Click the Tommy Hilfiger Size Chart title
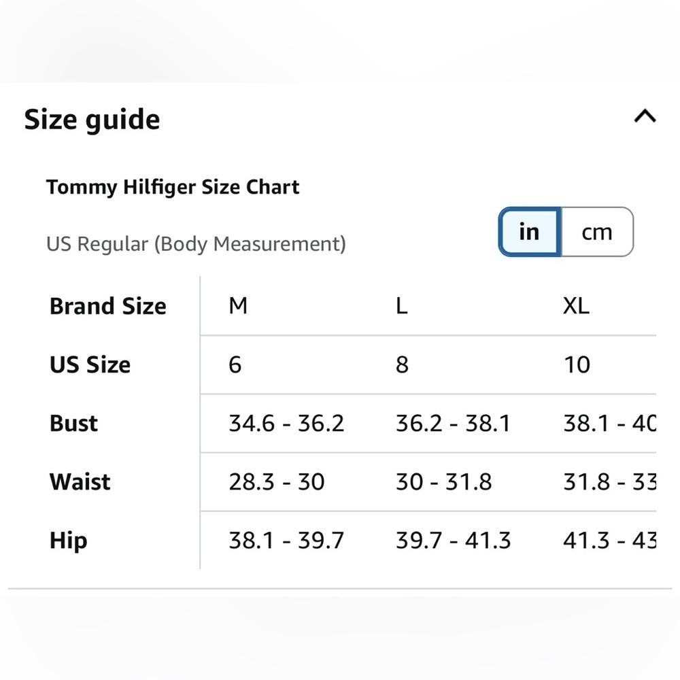Screen dimensions: 680x680 (173, 187)
